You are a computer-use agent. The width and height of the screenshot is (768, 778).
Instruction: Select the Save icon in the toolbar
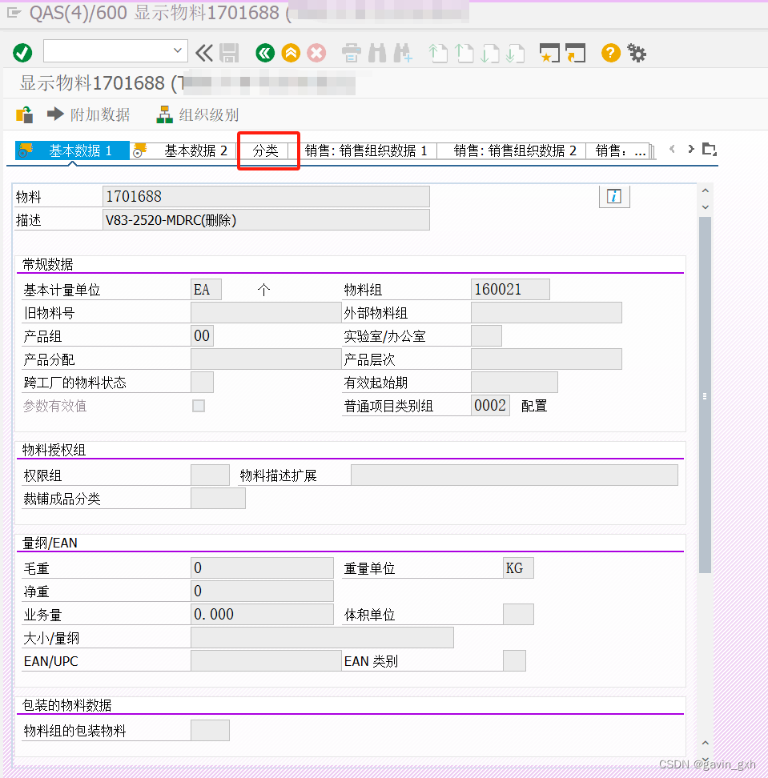point(230,53)
